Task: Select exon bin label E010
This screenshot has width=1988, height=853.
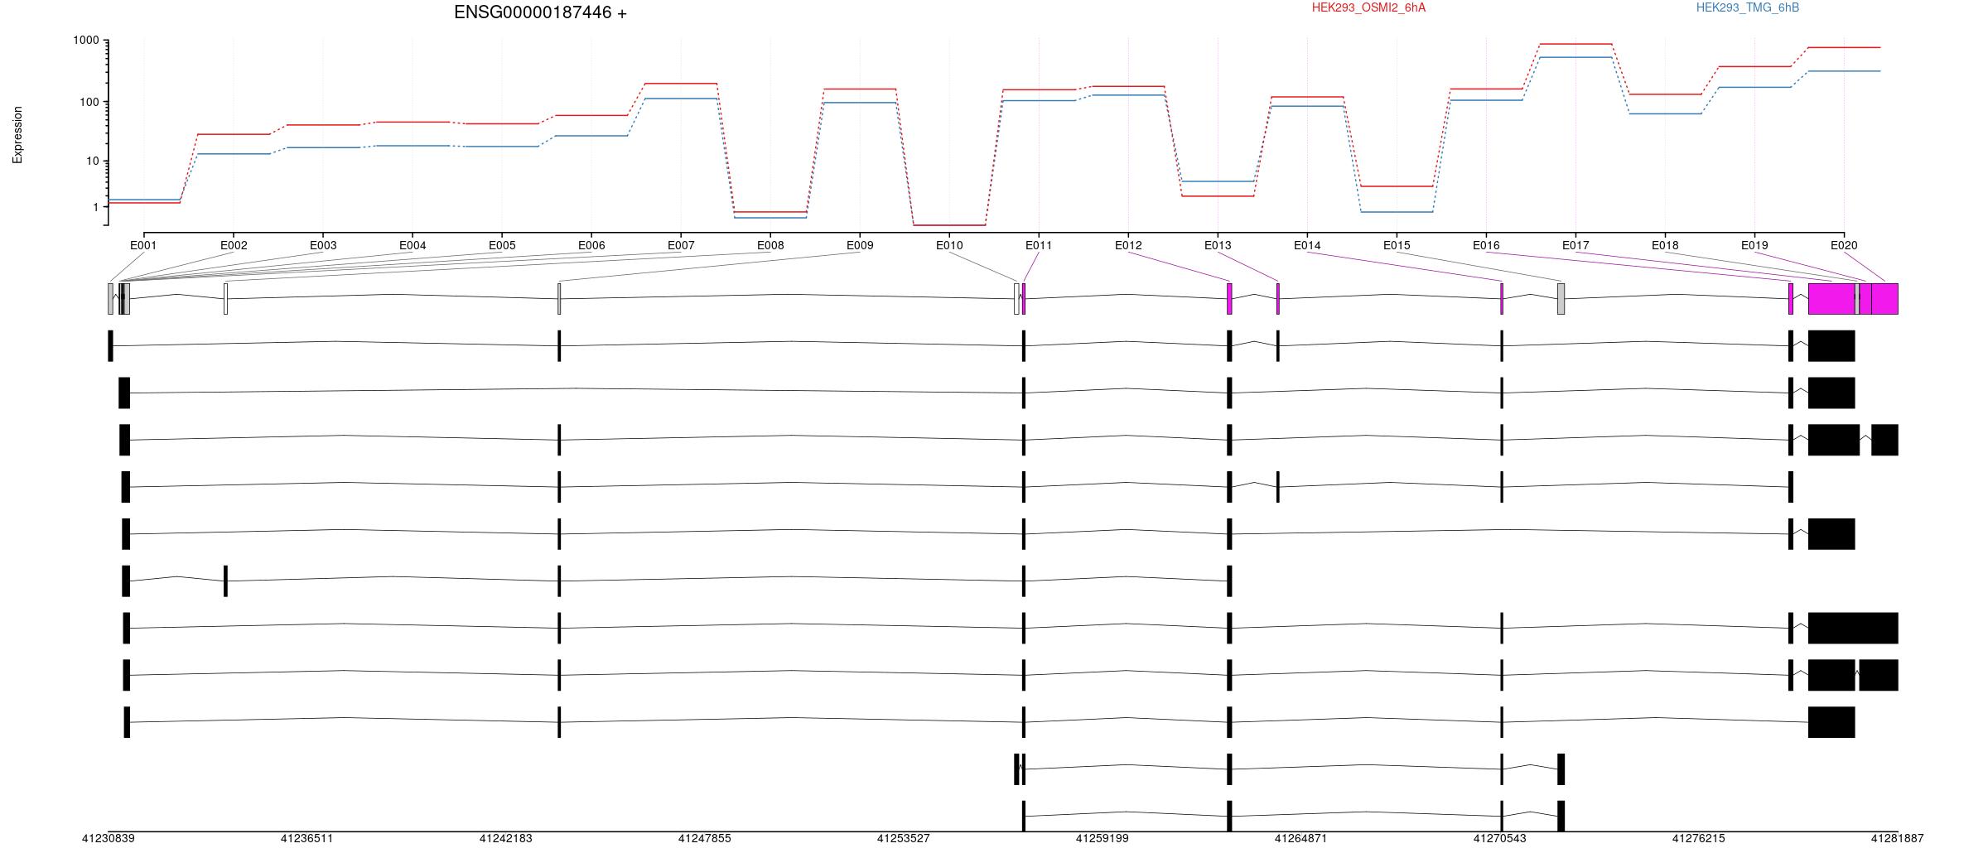Action: click(949, 245)
